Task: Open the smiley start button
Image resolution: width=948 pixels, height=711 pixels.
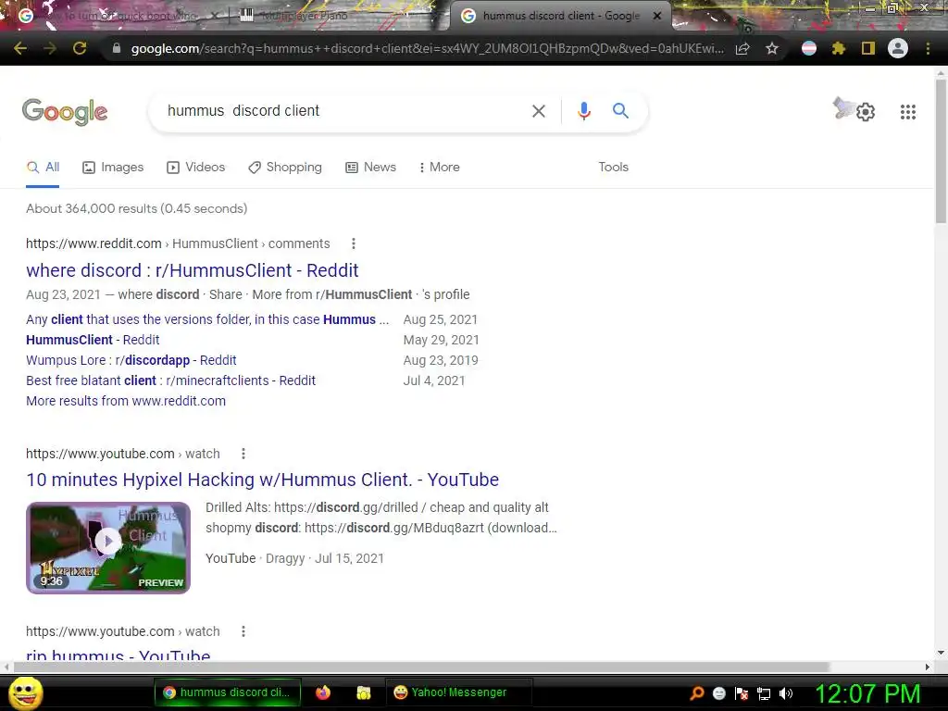Action: pyautogui.click(x=26, y=692)
